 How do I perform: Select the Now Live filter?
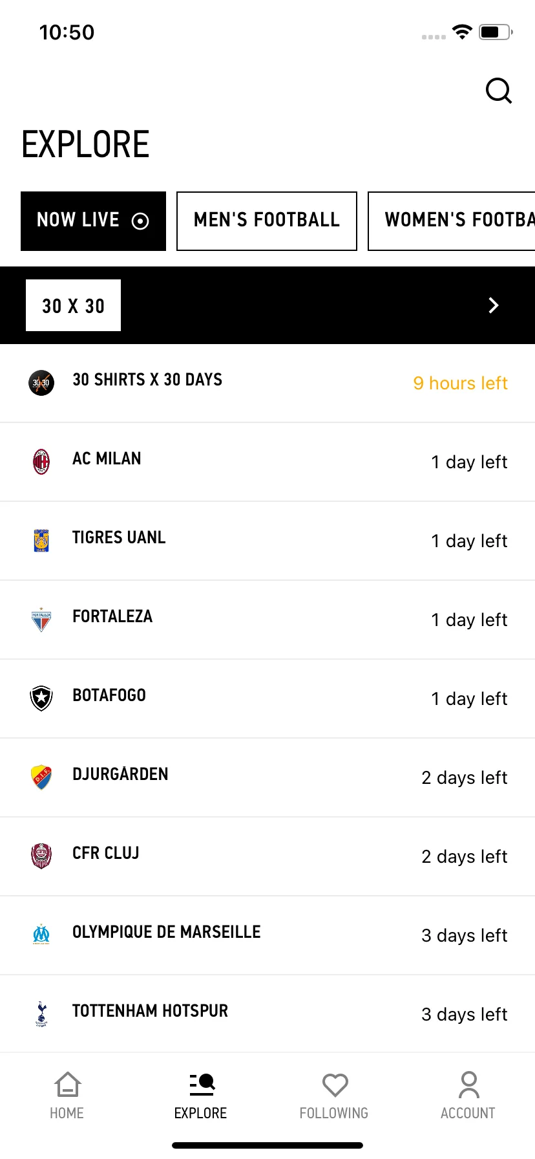click(93, 221)
